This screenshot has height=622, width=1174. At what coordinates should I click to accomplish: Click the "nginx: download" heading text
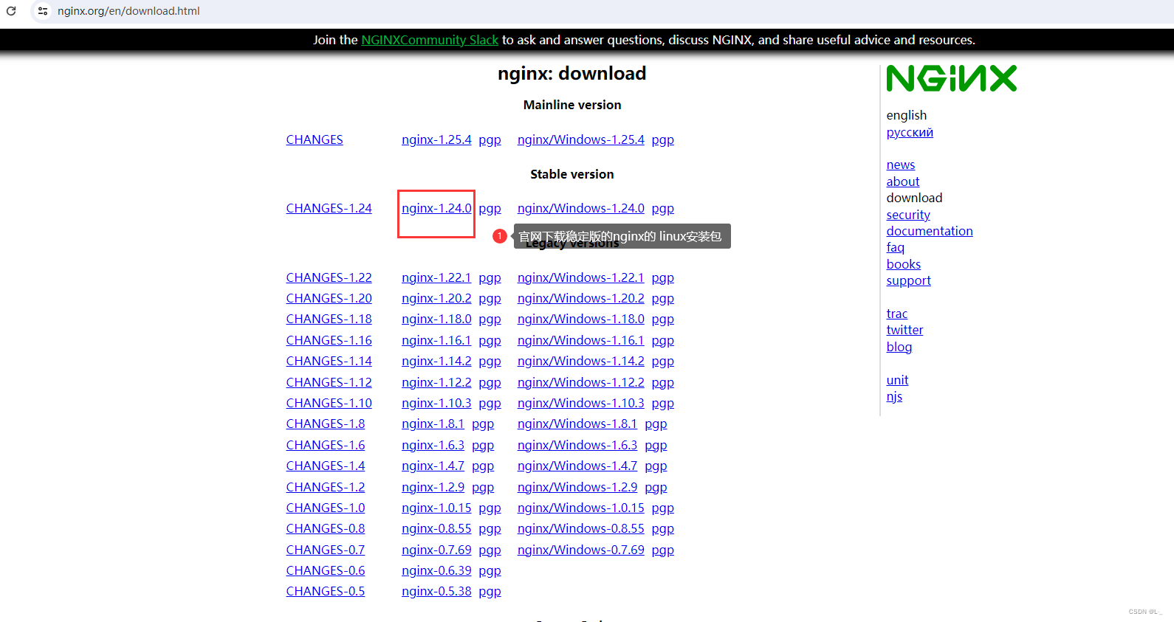tap(572, 73)
